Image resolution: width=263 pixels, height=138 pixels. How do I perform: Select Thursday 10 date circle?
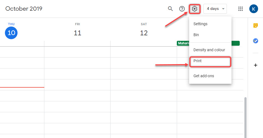11,33
